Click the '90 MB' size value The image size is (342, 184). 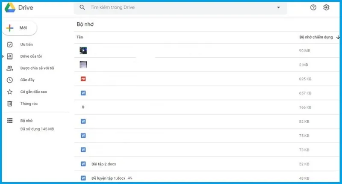click(304, 50)
